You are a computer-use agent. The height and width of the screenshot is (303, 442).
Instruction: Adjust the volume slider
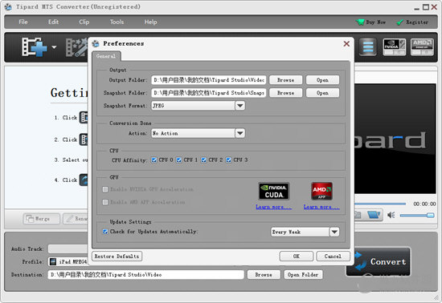pos(417,216)
